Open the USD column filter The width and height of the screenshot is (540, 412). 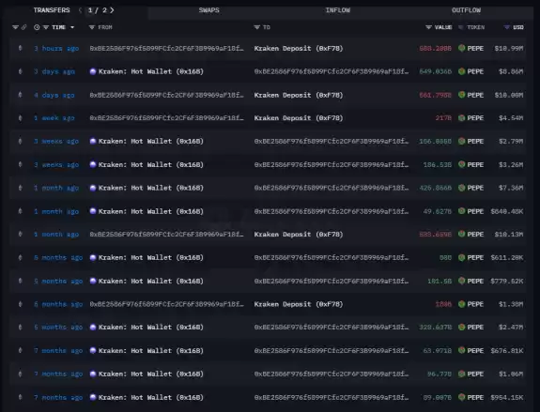point(506,27)
